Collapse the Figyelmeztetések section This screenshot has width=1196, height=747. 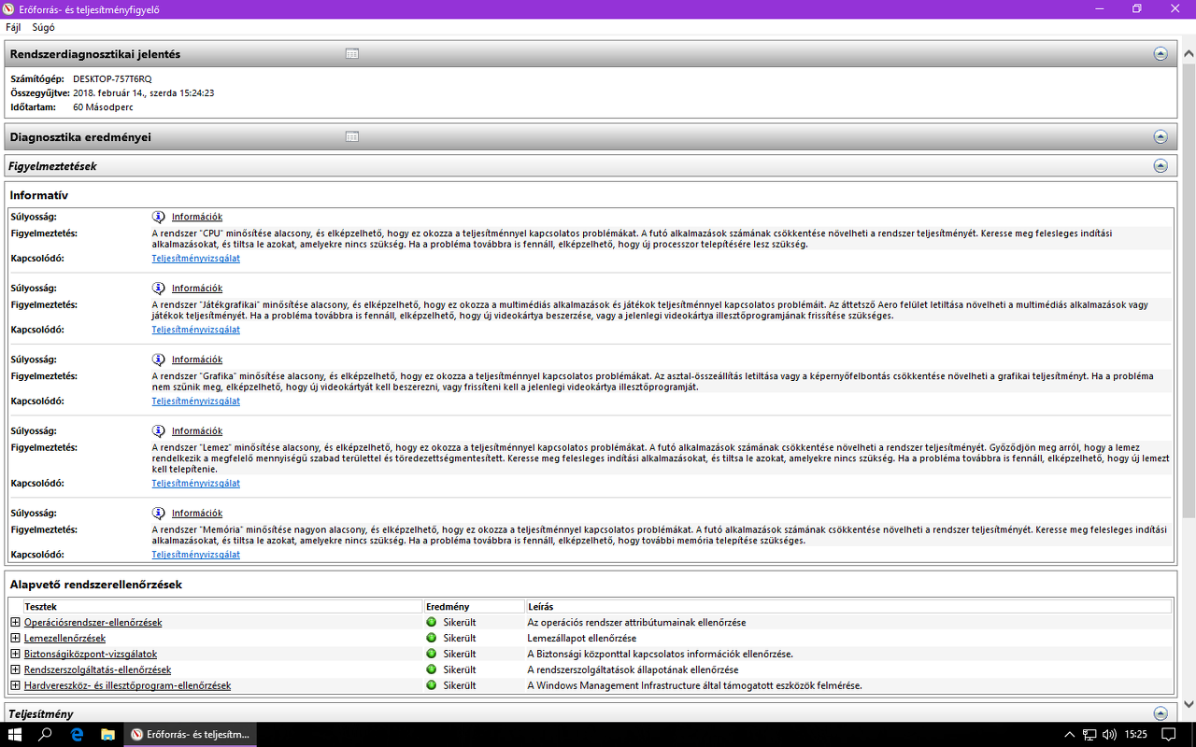point(1160,165)
